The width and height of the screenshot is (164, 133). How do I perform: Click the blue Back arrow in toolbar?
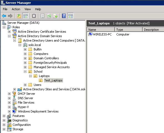(x=4, y=16)
